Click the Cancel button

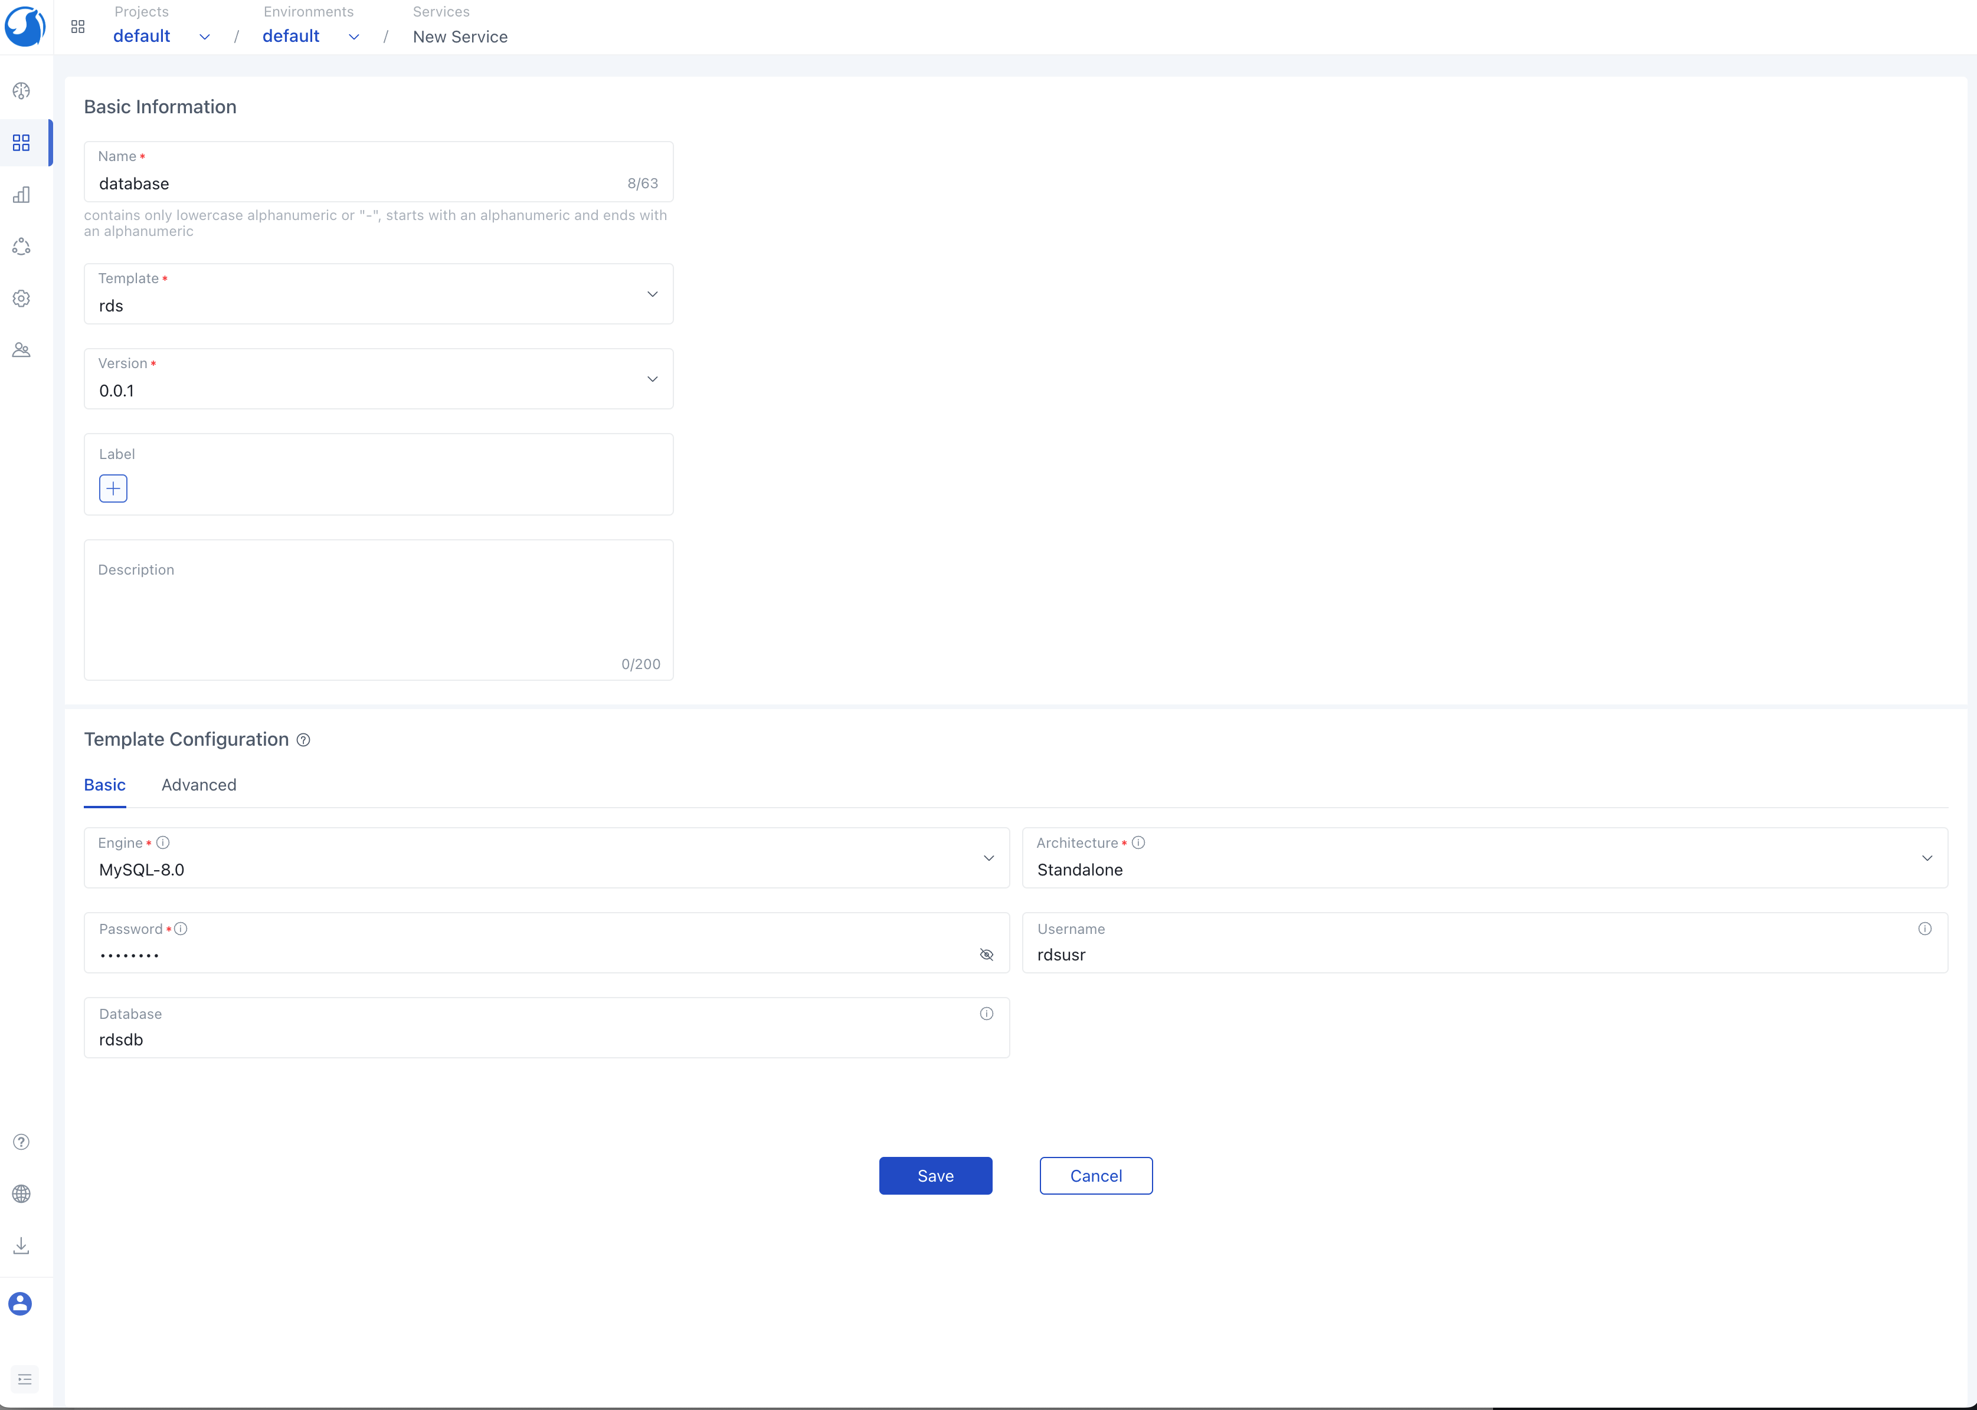[x=1096, y=1176]
